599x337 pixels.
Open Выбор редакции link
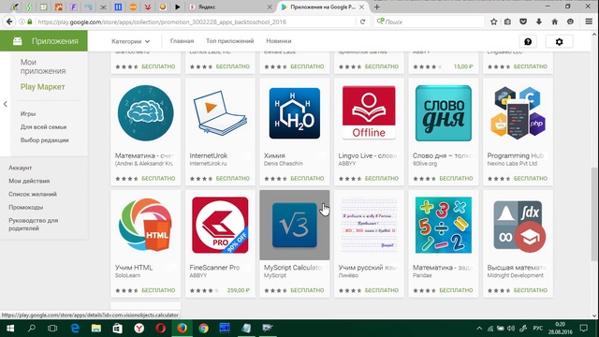coord(44,140)
